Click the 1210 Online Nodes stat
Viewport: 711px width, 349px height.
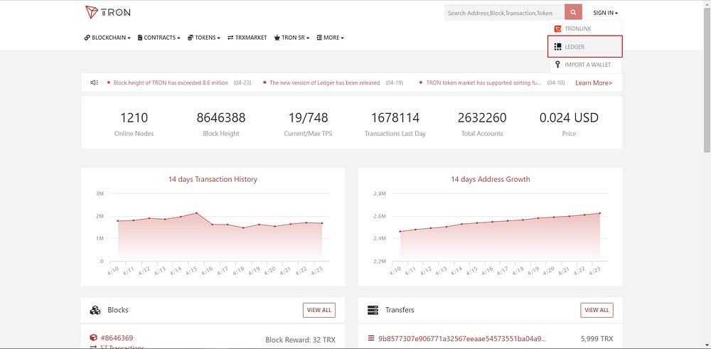pyautogui.click(x=134, y=124)
